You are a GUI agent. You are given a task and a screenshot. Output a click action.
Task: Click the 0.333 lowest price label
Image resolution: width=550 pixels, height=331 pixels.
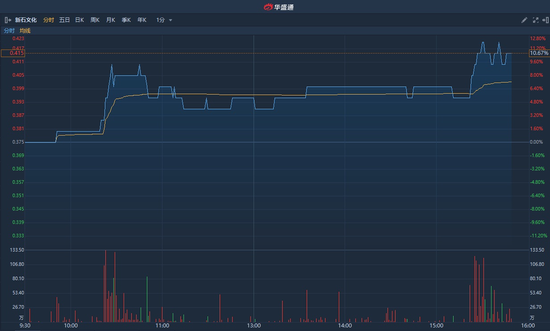[x=18, y=236]
